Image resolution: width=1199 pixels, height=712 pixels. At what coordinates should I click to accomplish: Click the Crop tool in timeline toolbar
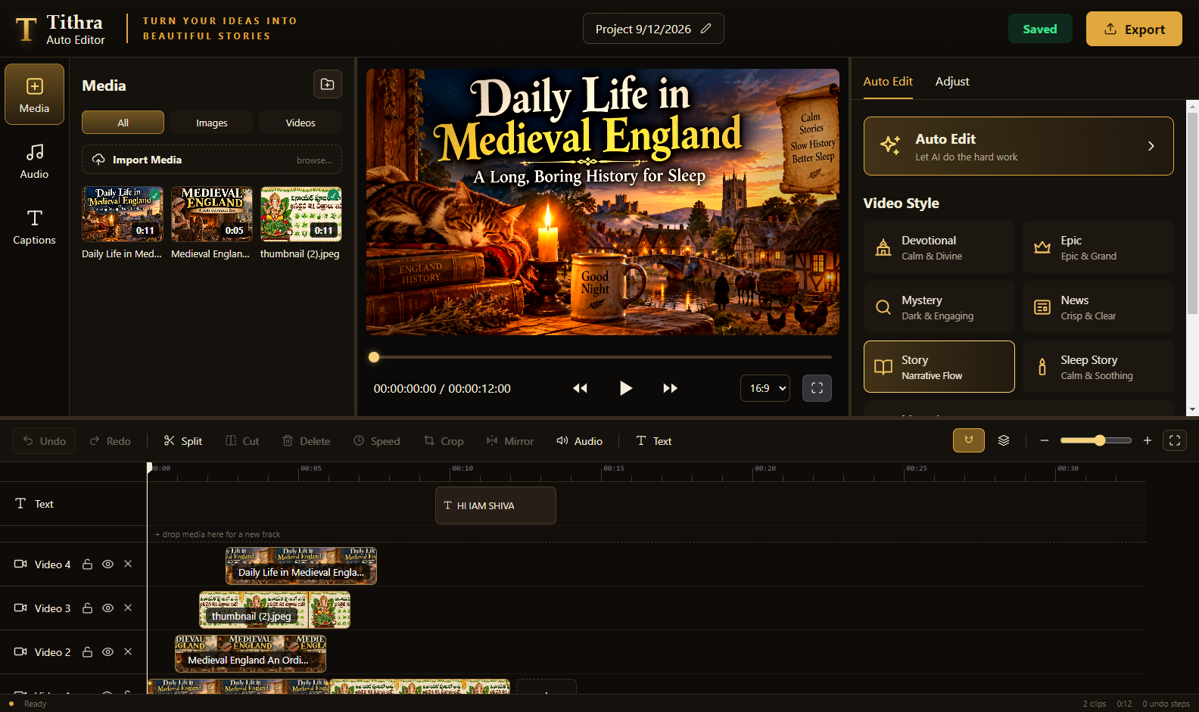444,441
